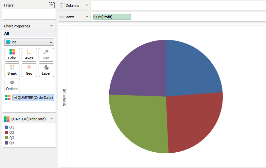Click the Filters panel title

click(9, 5)
